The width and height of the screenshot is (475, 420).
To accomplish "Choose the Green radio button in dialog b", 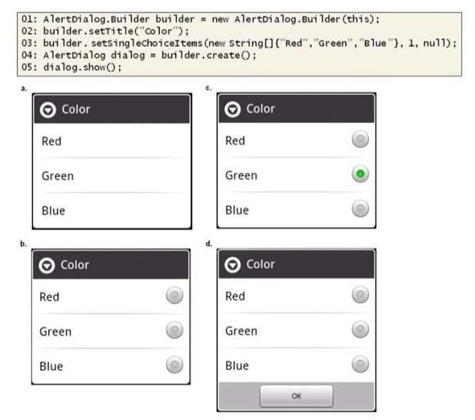I will pos(174,330).
